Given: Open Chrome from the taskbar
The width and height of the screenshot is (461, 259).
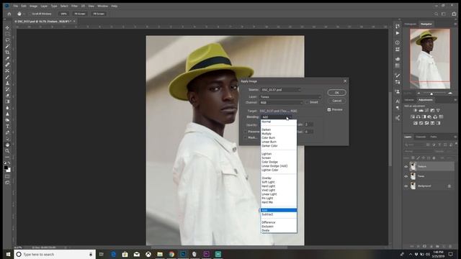Looking at the screenshot, I should (171, 254).
